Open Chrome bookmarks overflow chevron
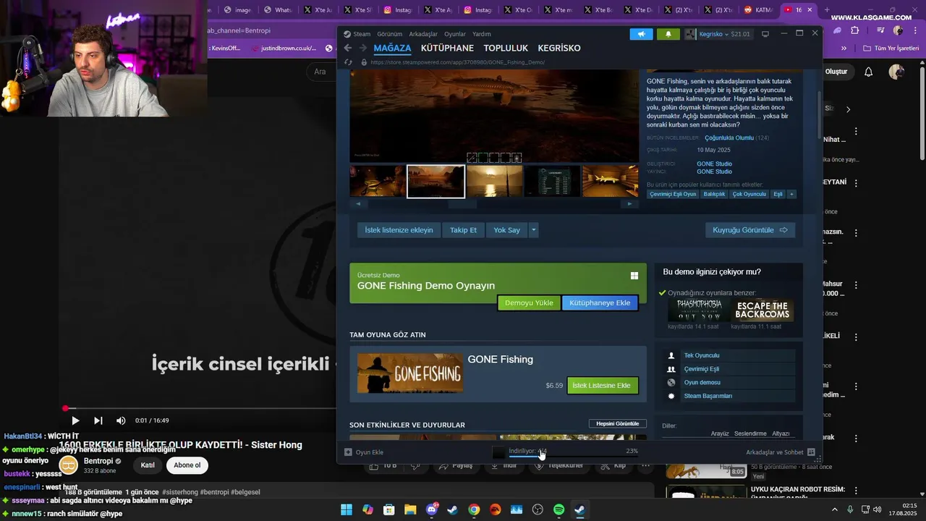 click(x=844, y=48)
